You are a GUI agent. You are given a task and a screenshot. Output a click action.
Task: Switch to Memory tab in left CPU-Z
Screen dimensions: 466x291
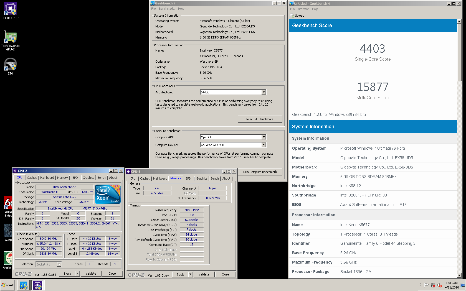(x=62, y=178)
